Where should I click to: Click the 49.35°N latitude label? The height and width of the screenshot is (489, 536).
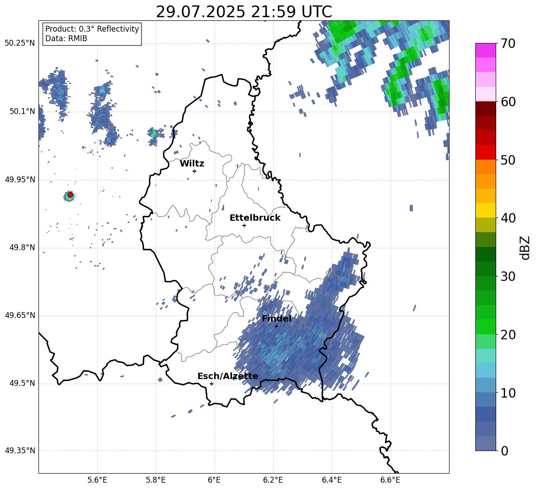(x=20, y=451)
